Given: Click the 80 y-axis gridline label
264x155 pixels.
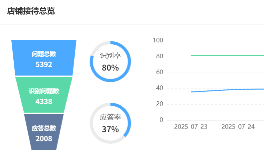Looking at the screenshot, I should pyautogui.click(x=159, y=56).
